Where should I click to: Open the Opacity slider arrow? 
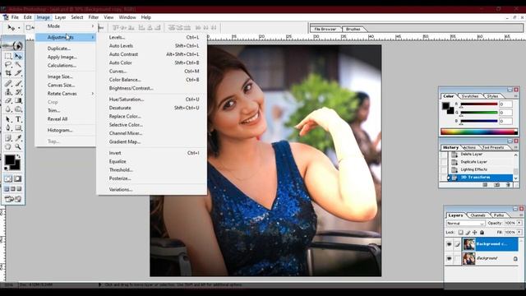[x=519, y=223]
